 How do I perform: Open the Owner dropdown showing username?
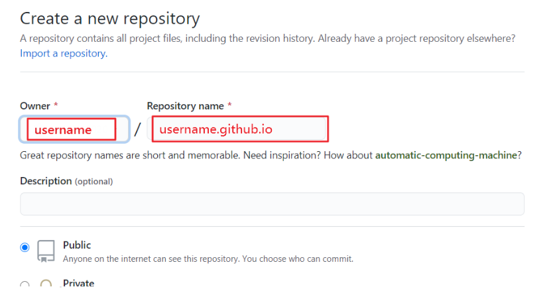point(73,129)
